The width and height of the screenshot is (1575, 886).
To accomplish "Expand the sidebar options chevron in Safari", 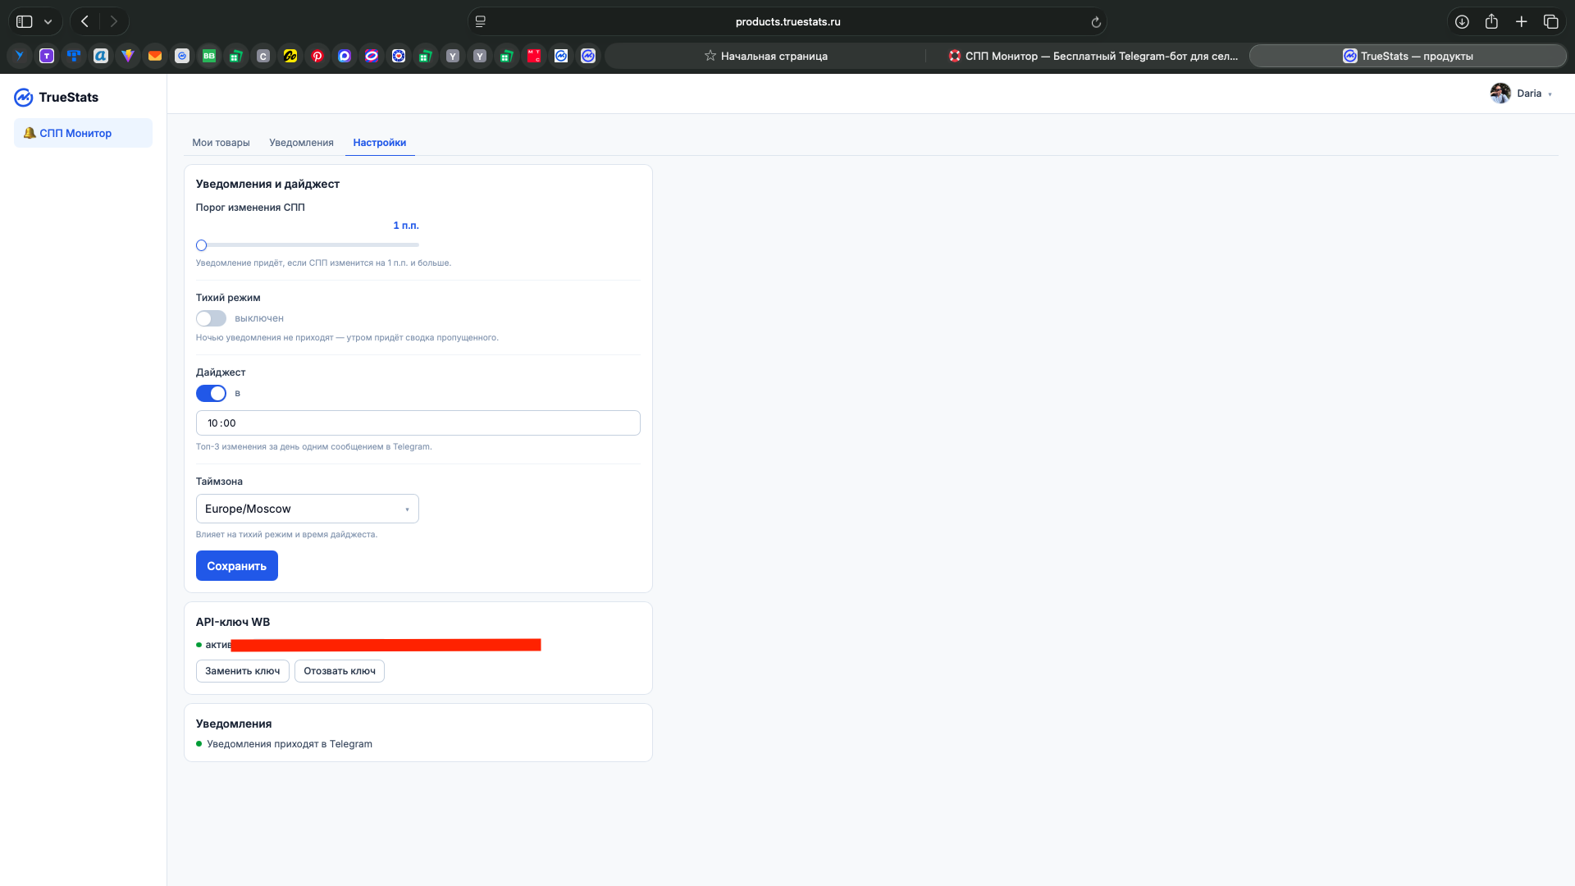I will [x=48, y=22].
